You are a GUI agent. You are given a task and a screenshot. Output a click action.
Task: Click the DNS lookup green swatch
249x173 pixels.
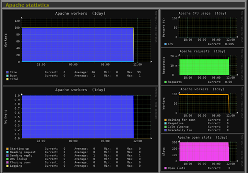tap(8, 159)
